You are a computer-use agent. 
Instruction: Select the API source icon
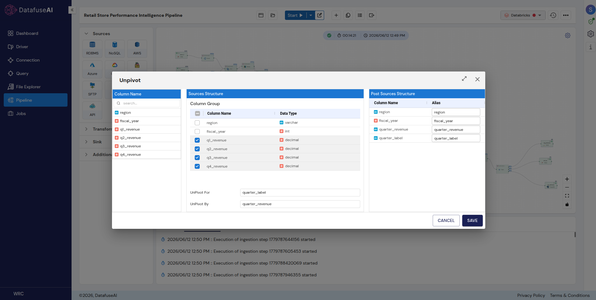(x=92, y=110)
